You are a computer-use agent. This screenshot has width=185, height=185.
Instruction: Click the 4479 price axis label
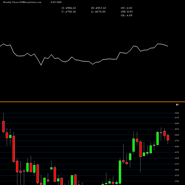[177, 152]
